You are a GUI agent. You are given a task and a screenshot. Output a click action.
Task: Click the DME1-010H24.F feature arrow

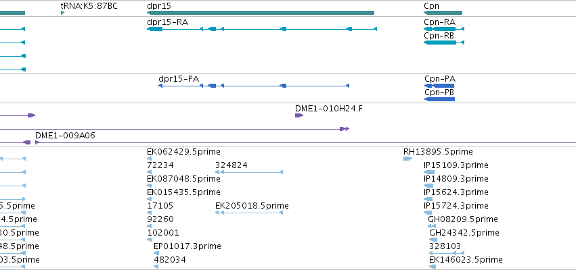[x=299, y=115]
